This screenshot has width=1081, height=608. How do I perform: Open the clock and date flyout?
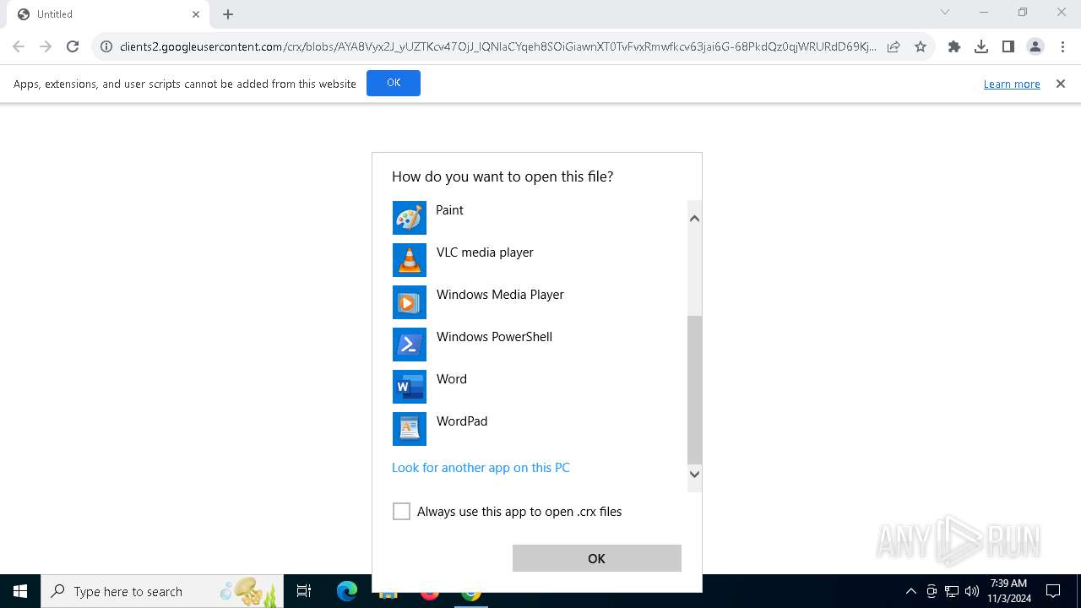tap(1008, 591)
